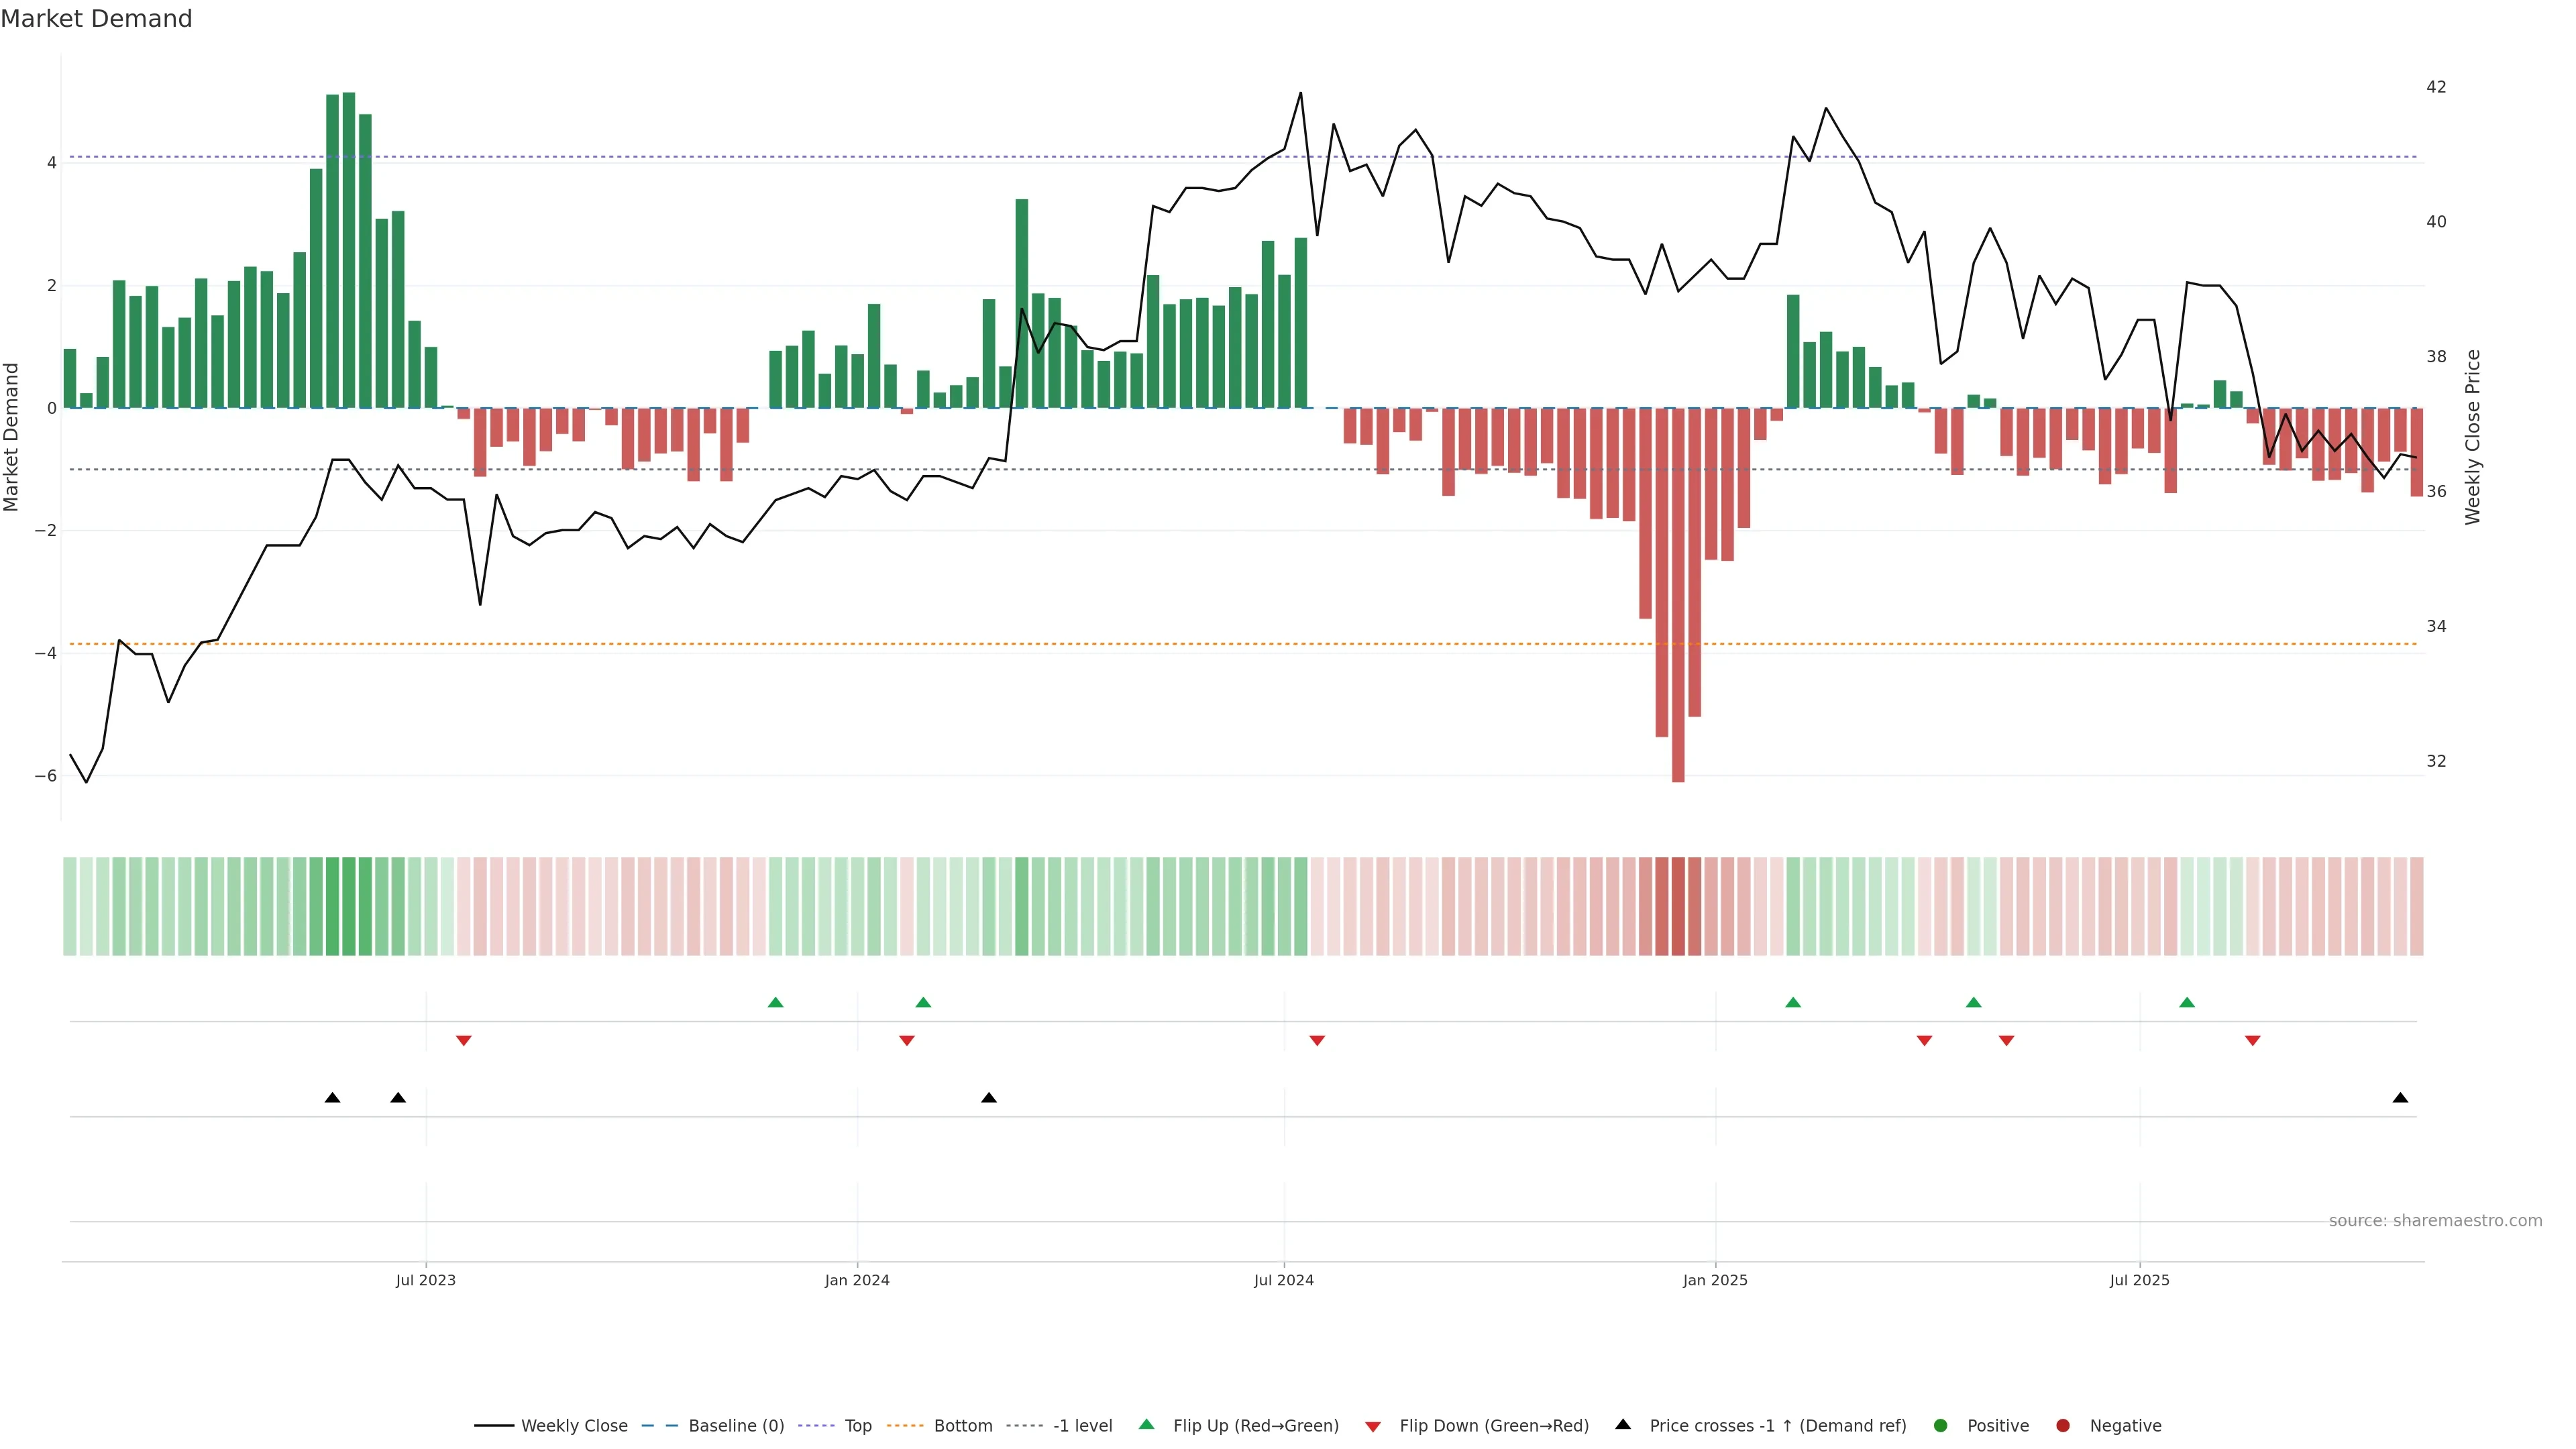Click the rightmost black triangle marker
This screenshot has height=1449, width=2576.
pyautogui.click(x=2400, y=1098)
